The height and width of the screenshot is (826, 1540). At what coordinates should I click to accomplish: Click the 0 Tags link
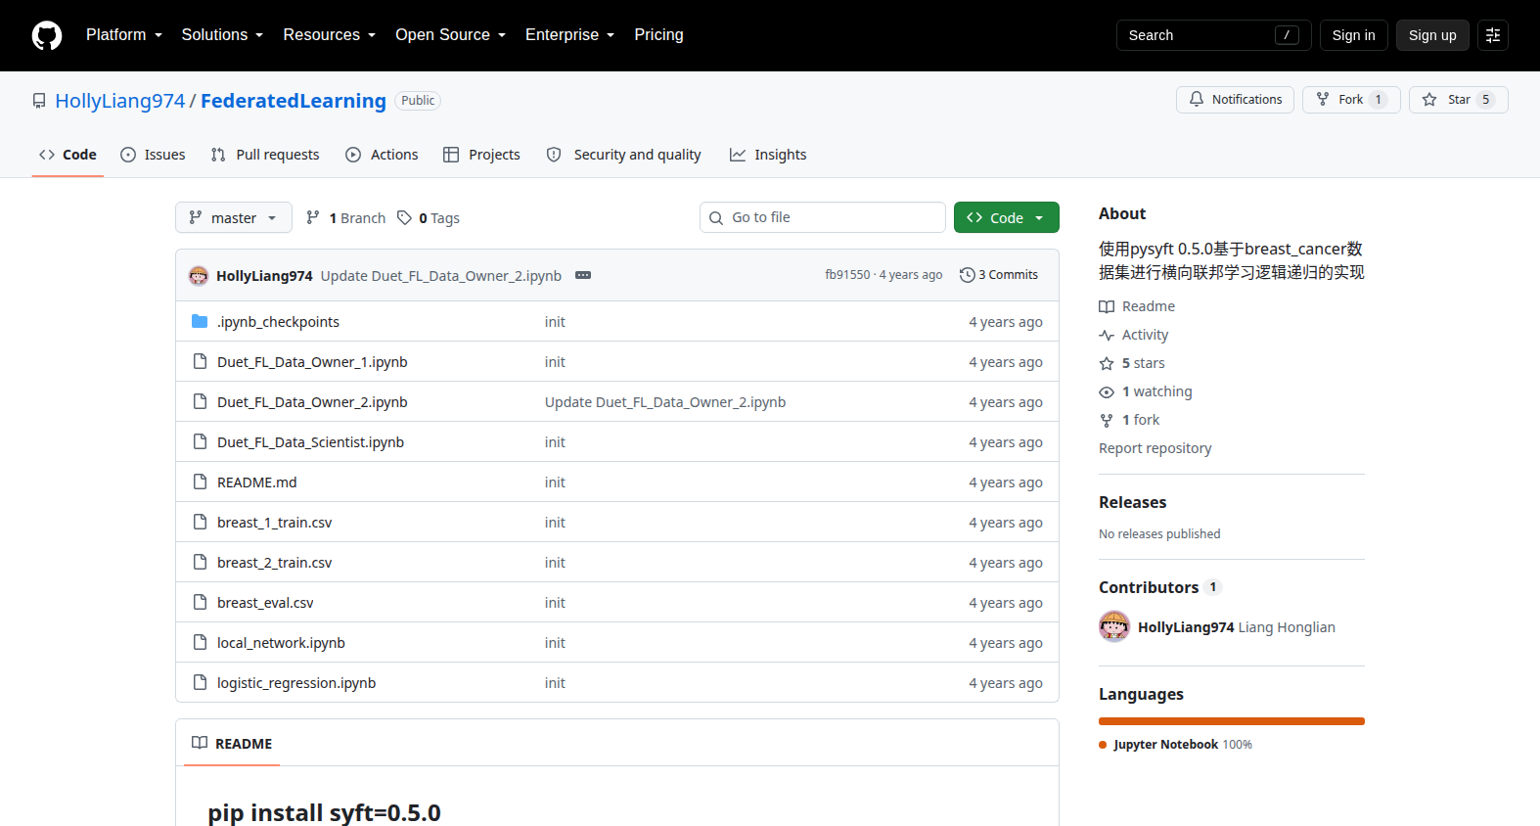(429, 217)
